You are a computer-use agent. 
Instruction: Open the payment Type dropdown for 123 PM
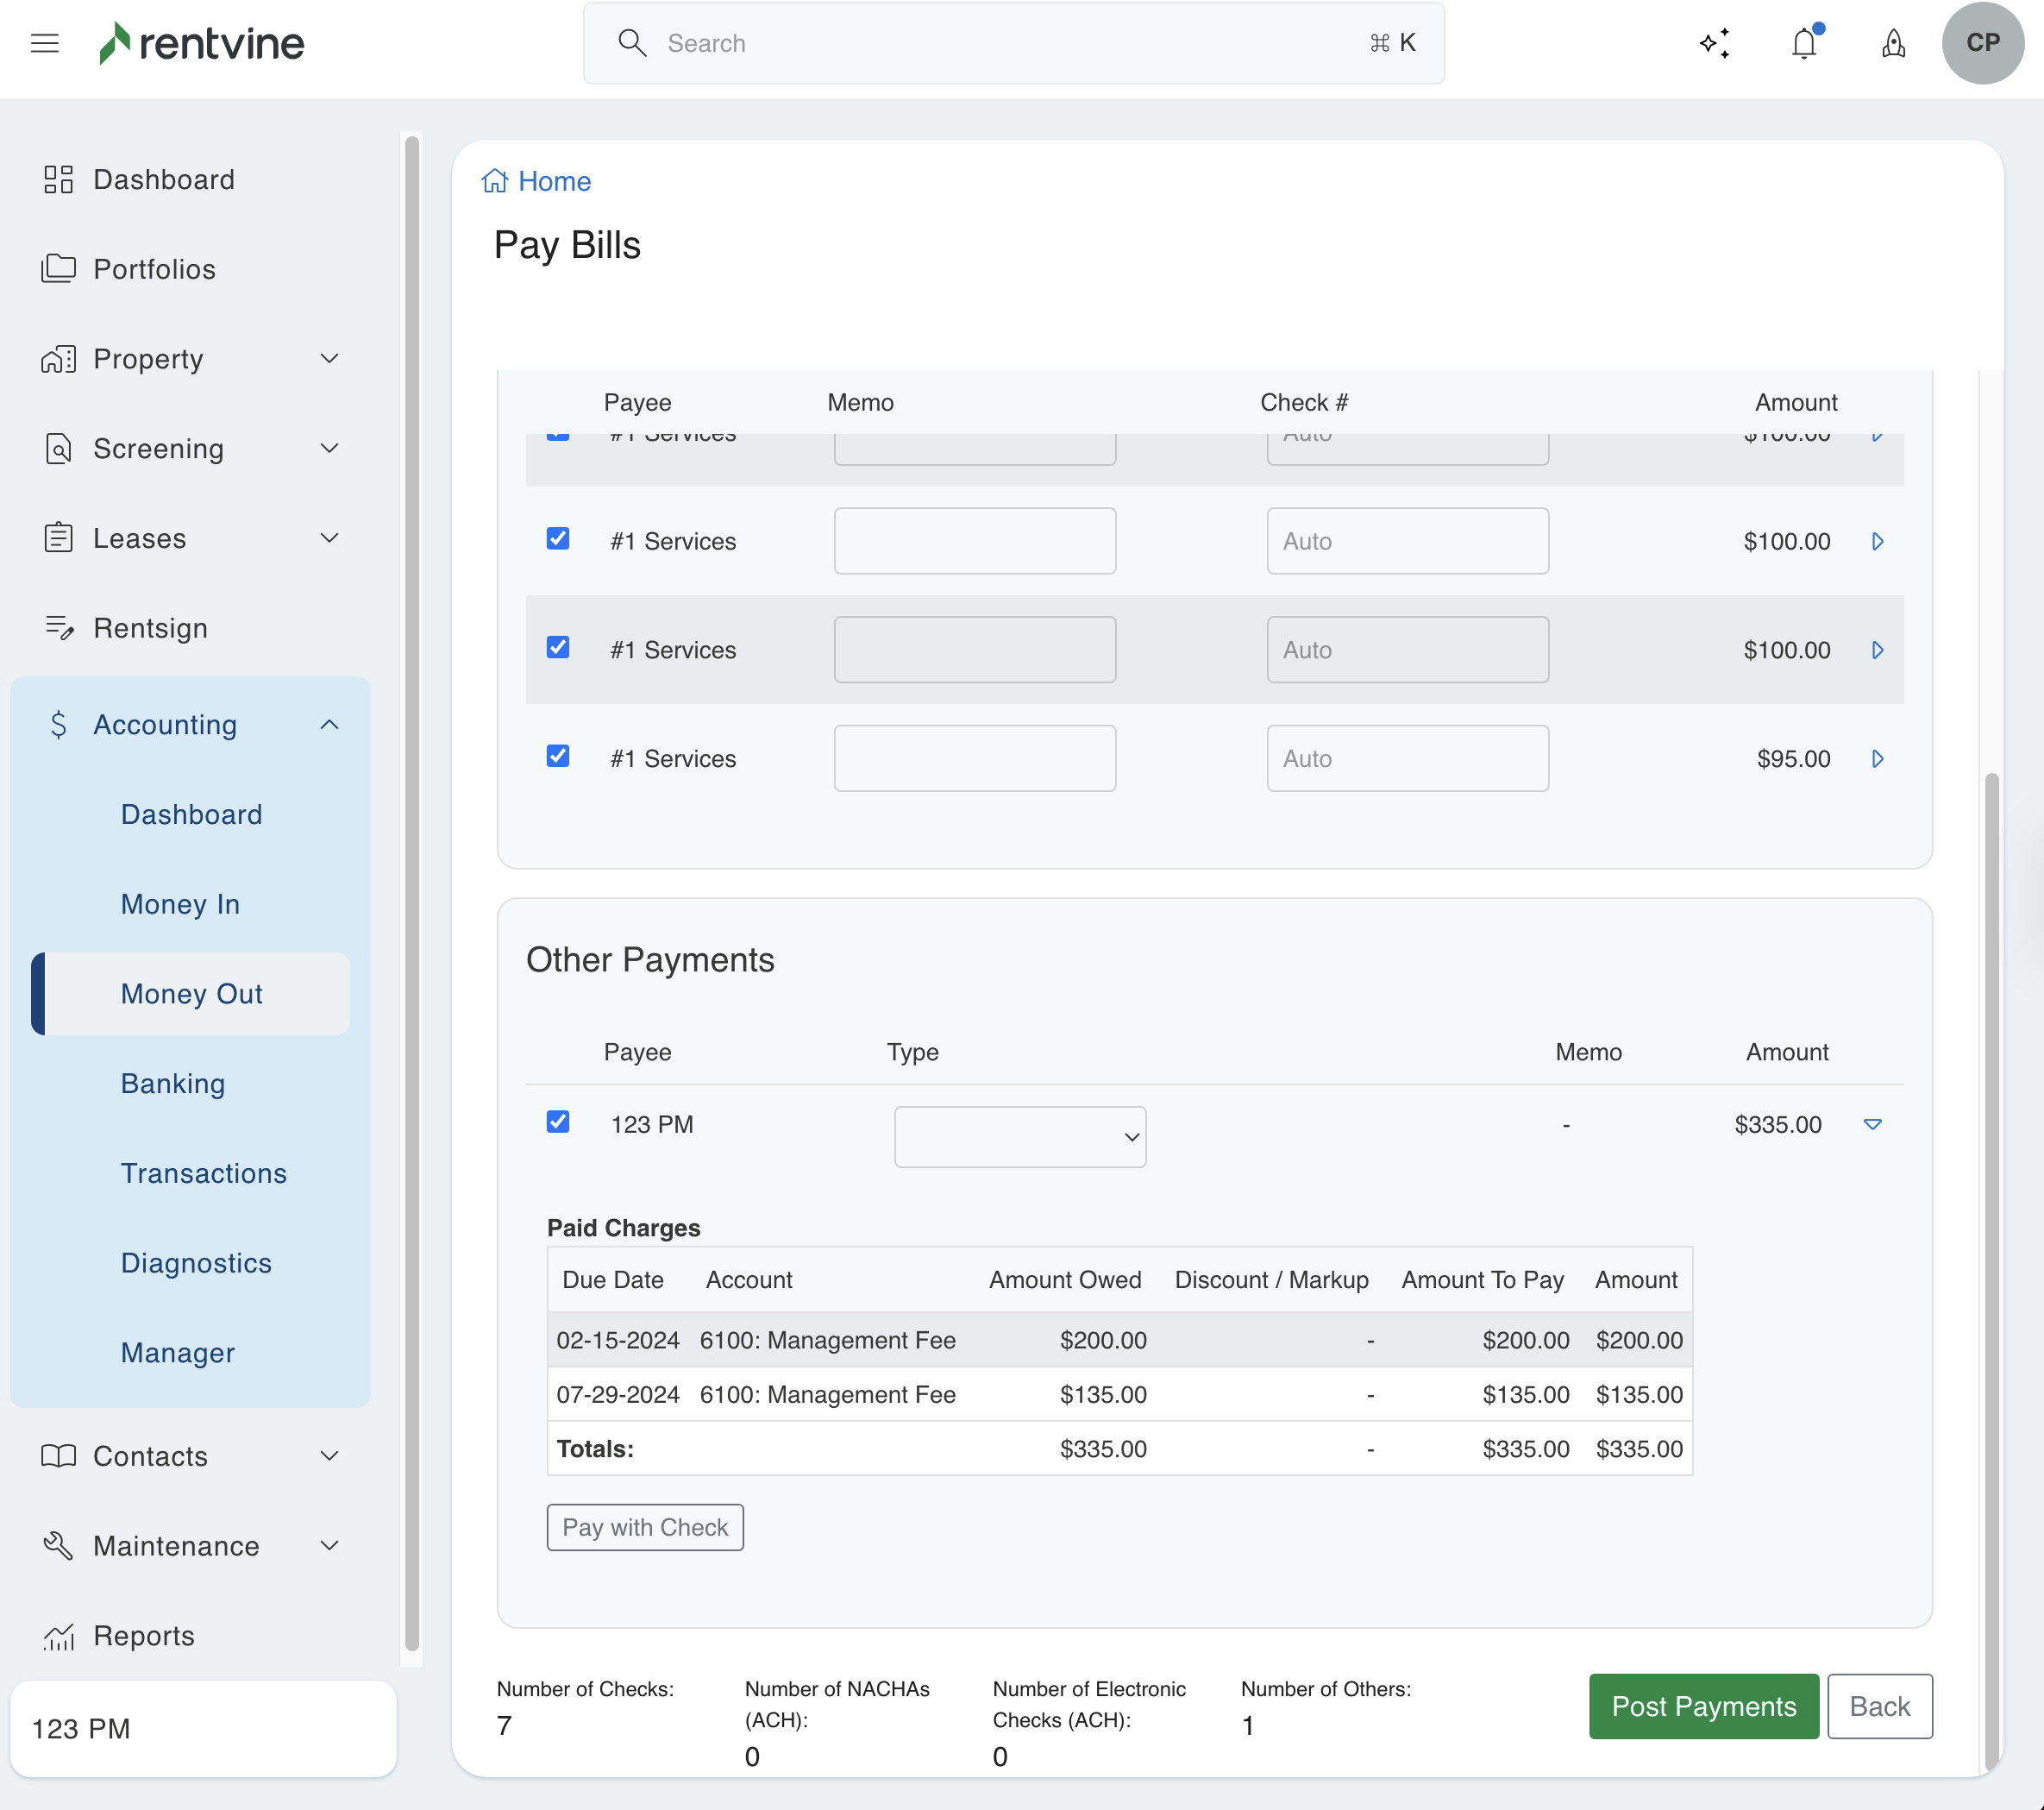[x=1019, y=1136]
